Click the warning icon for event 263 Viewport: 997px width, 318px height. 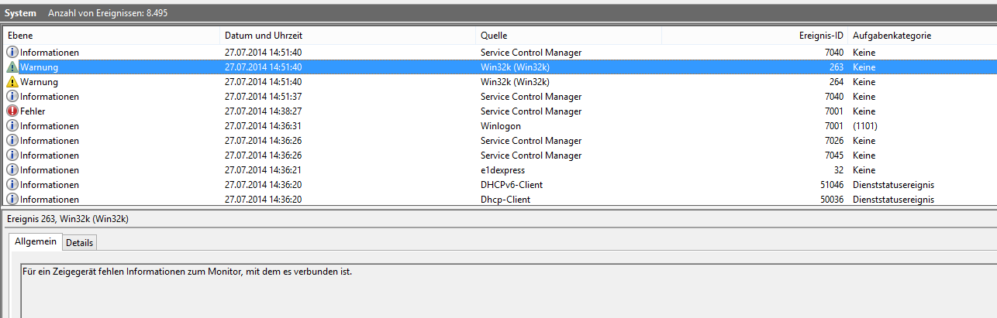12,67
